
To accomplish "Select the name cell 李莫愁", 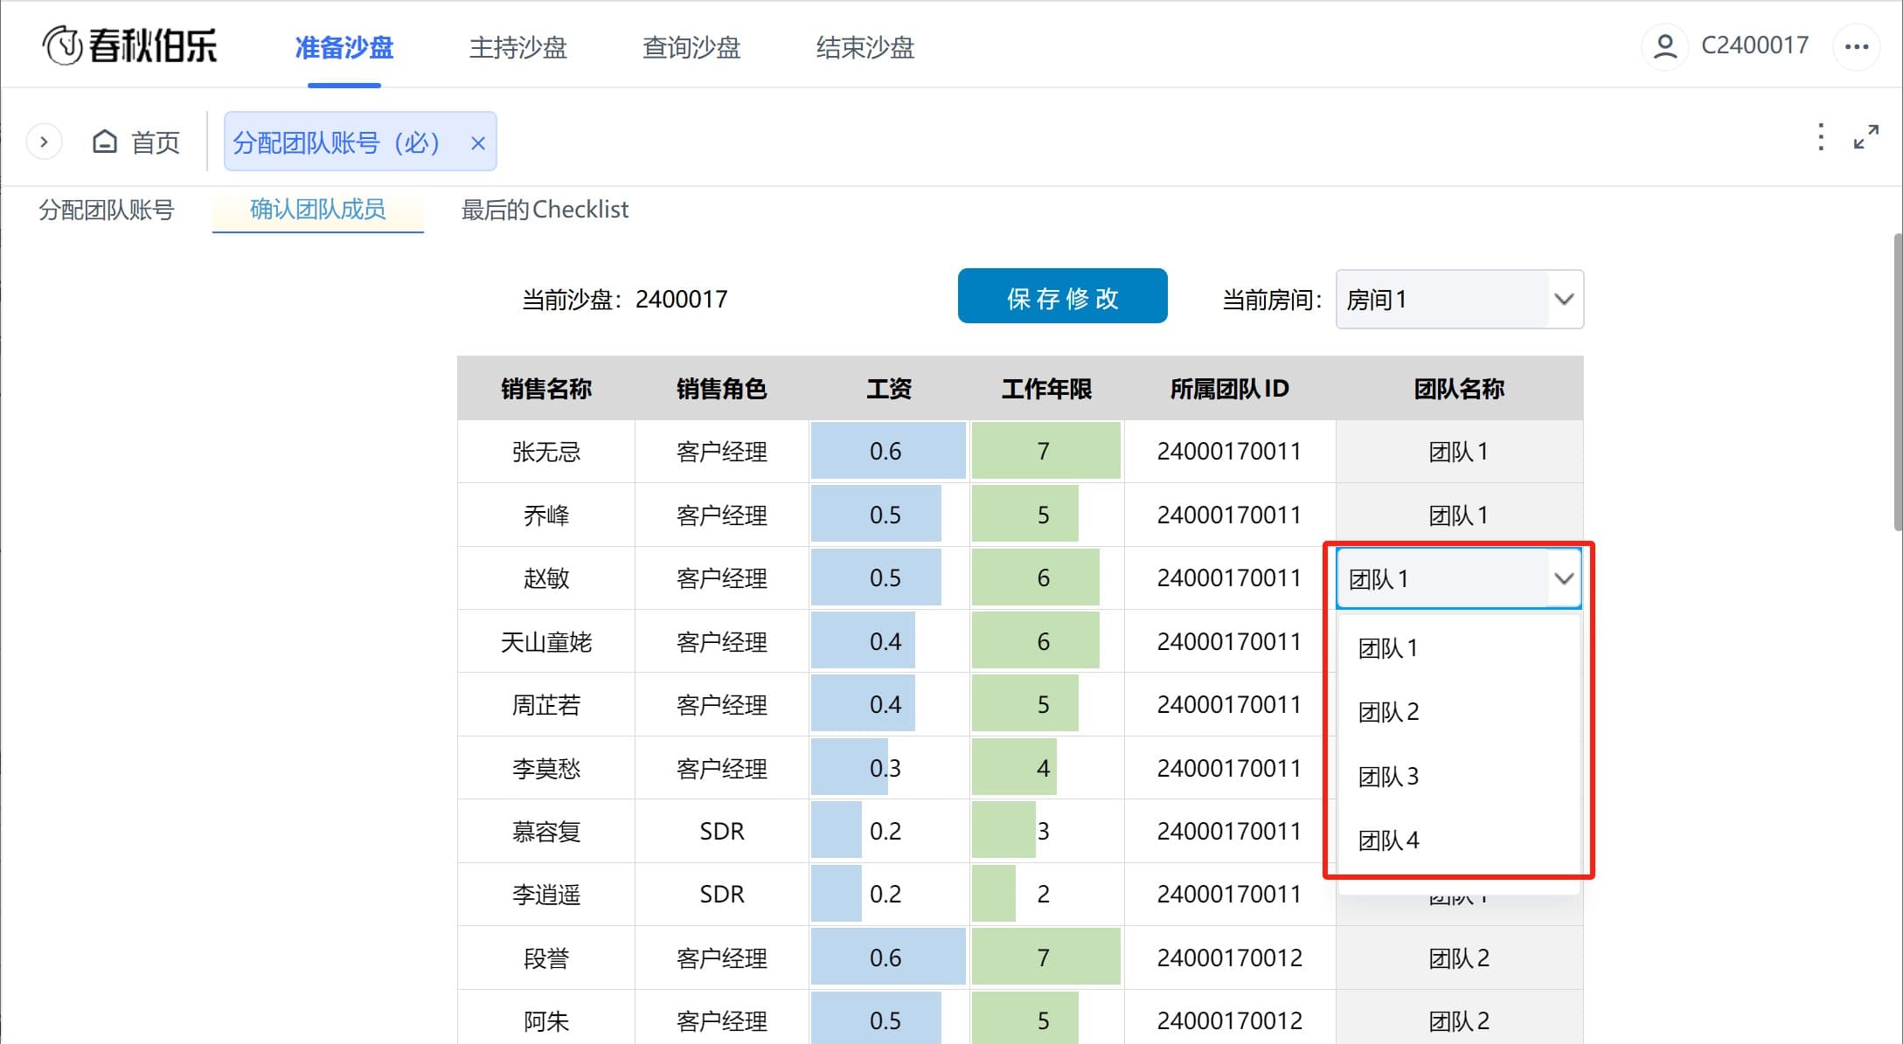I will [x=546, y=769].
